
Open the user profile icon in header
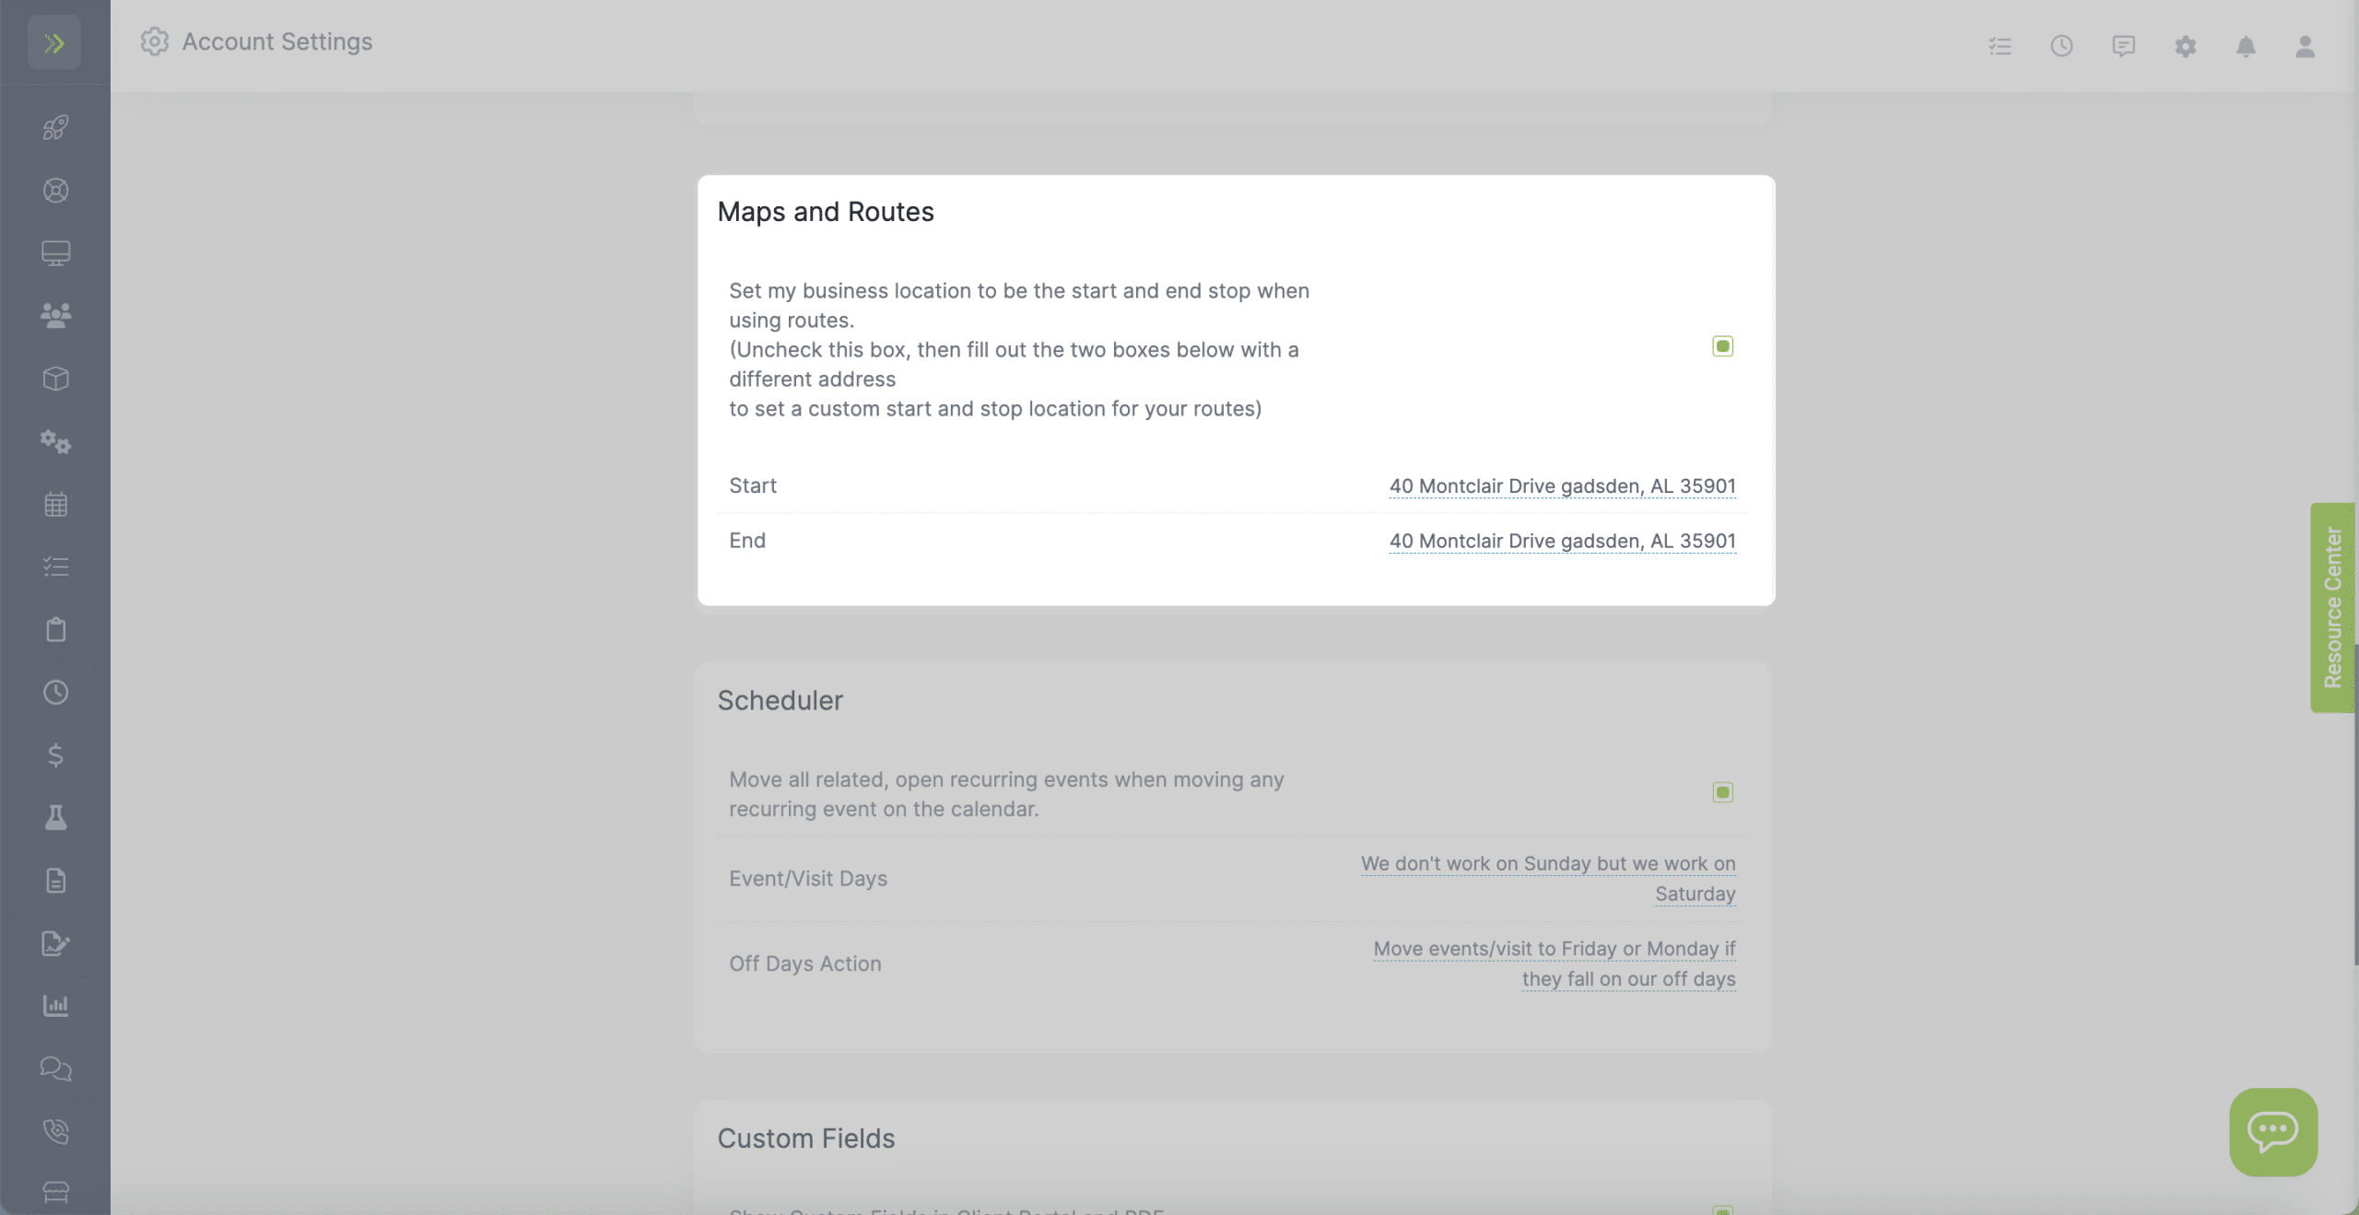click(2305, 46)
